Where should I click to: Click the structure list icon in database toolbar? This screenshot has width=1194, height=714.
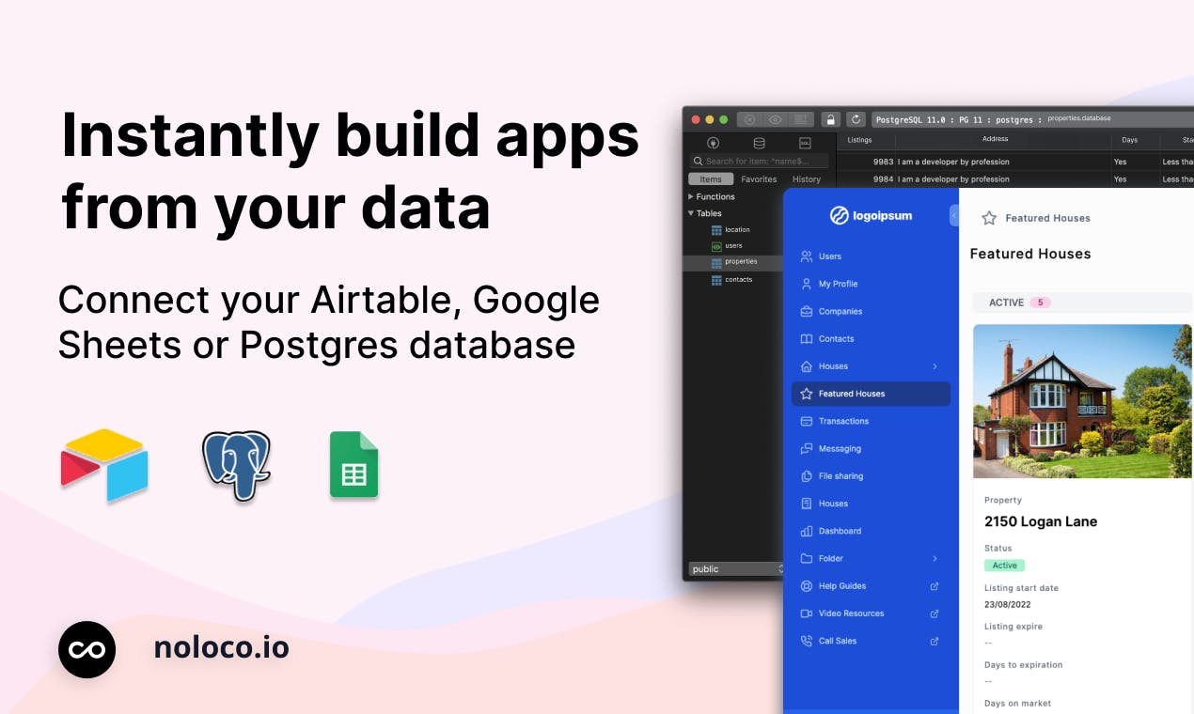click(x=801, y=119)
